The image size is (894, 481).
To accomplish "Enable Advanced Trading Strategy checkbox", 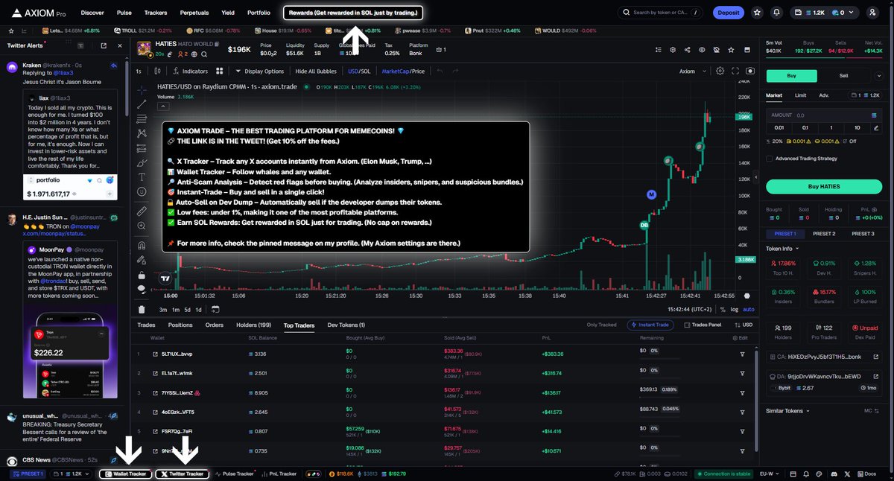I will tap(770, 159).
